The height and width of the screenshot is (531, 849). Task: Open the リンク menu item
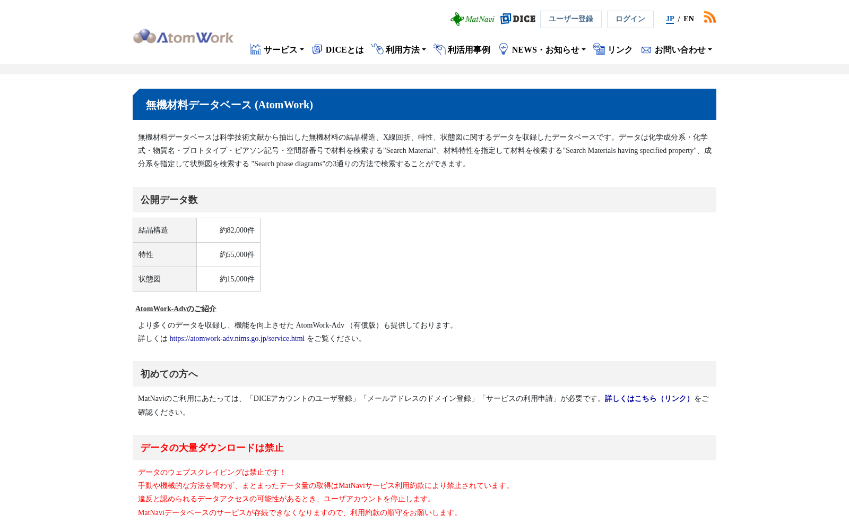pos(620,50)
